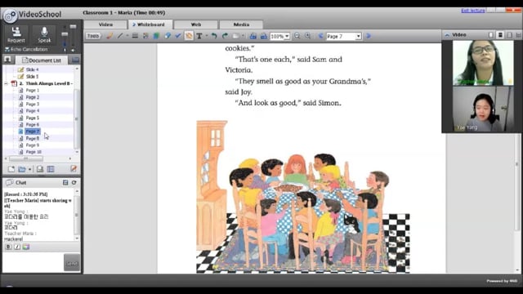Click the blue panel icon beside Document List
Image resolution: width=523 pixels, height=294 pixels.
tap(75, 60)
